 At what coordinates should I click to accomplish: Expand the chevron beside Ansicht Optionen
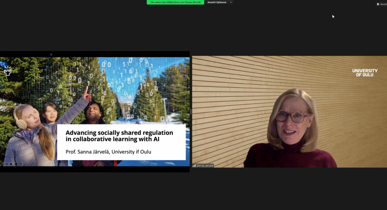coord(231,2)
